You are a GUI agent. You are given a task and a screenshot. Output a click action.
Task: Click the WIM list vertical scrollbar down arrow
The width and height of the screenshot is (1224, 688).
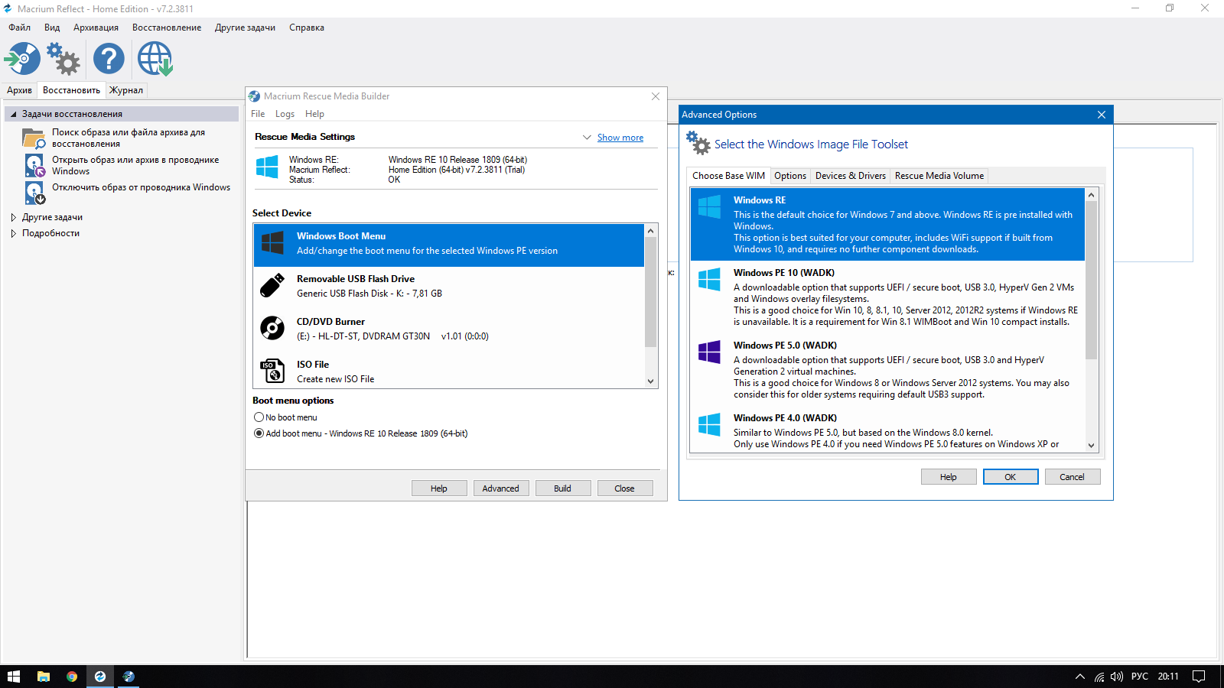(1091, 445)
